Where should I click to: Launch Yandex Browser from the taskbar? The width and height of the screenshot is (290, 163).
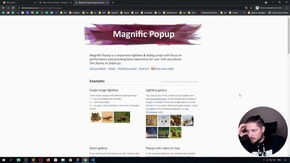pos(55,160)
